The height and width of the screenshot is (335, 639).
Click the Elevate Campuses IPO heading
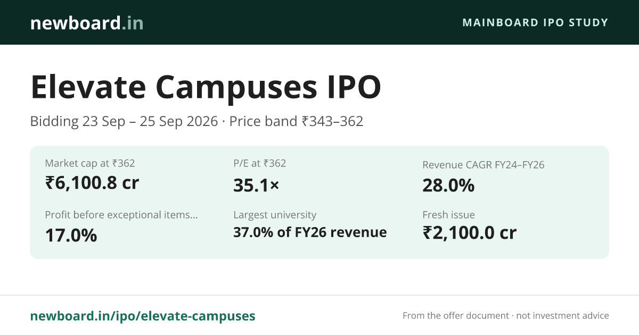pyautogui.click(x=206, y=87)
